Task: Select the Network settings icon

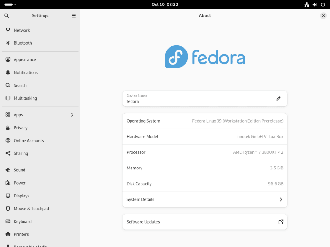Action: tap(7, 30)
